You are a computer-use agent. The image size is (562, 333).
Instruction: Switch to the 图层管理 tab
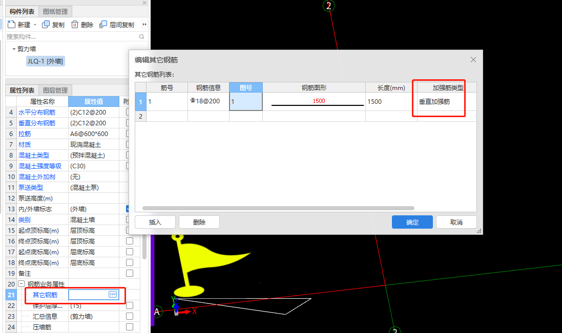point(55,90)
